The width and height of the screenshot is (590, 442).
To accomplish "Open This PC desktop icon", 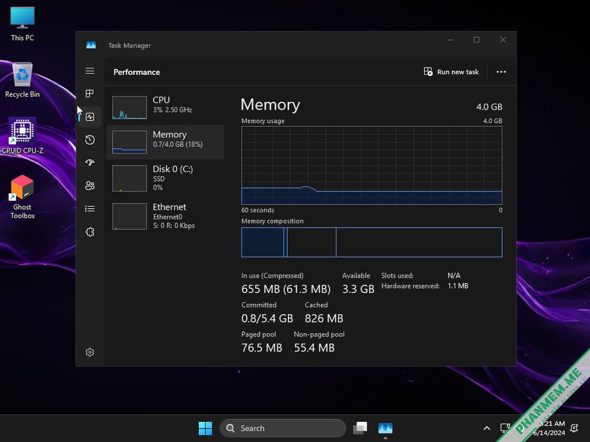I will (22, 24).
